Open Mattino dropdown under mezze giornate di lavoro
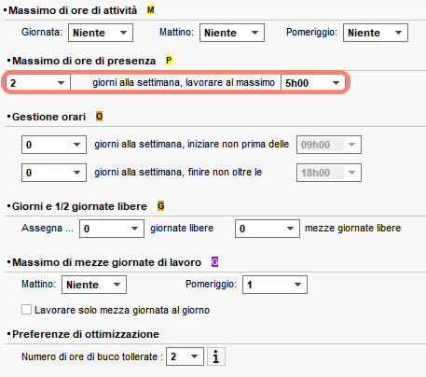This screenshot has height=377, width=426. coord(94,285)
